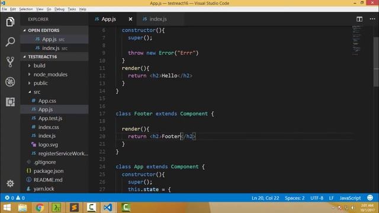Close the App.js editor tab

(x=130, y=19)
